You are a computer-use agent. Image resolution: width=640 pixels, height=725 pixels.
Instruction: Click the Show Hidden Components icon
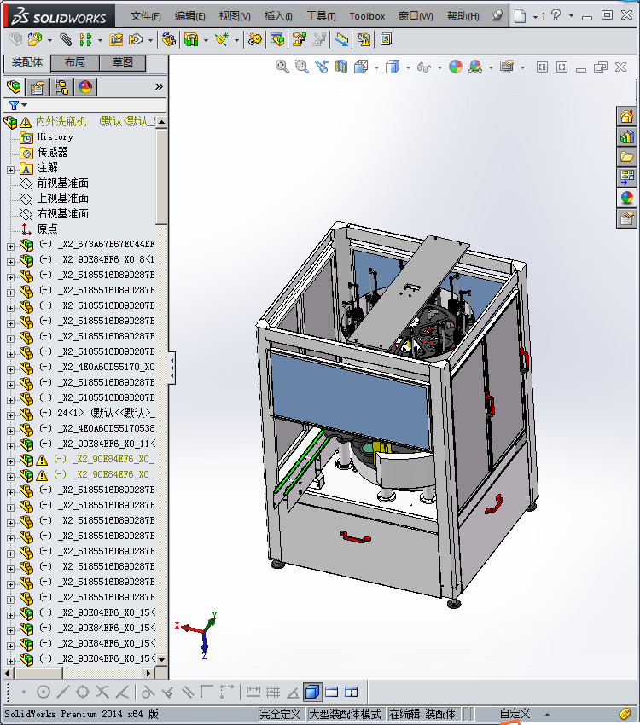(168, 40)
